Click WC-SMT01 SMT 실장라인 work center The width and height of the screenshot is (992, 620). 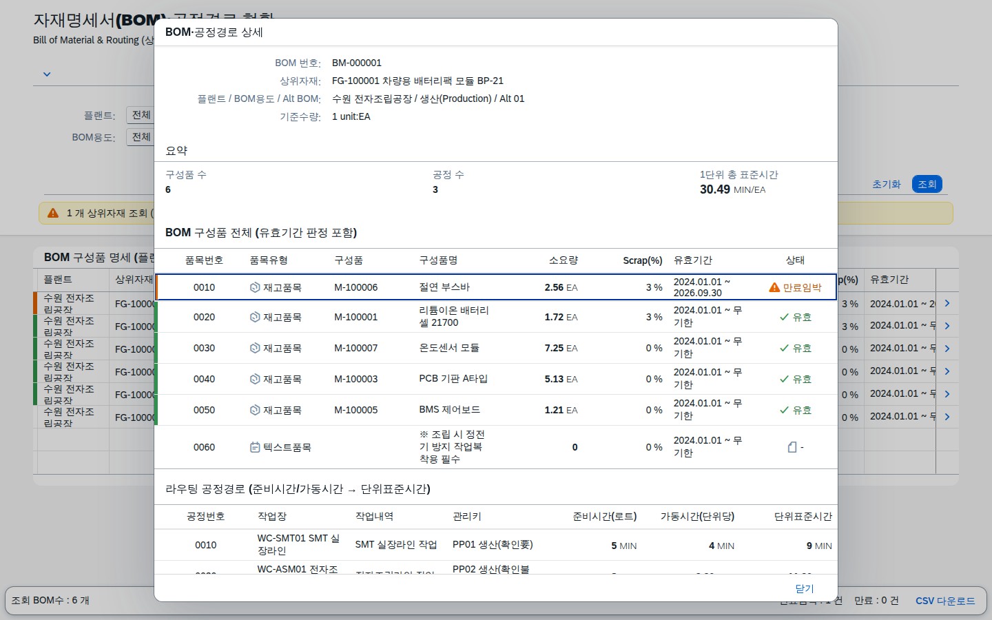298,545
